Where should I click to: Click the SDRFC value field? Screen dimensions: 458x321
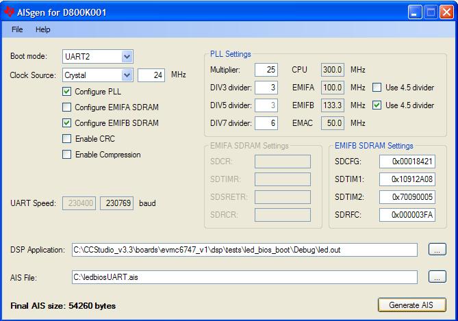click(x=407, y=215)
